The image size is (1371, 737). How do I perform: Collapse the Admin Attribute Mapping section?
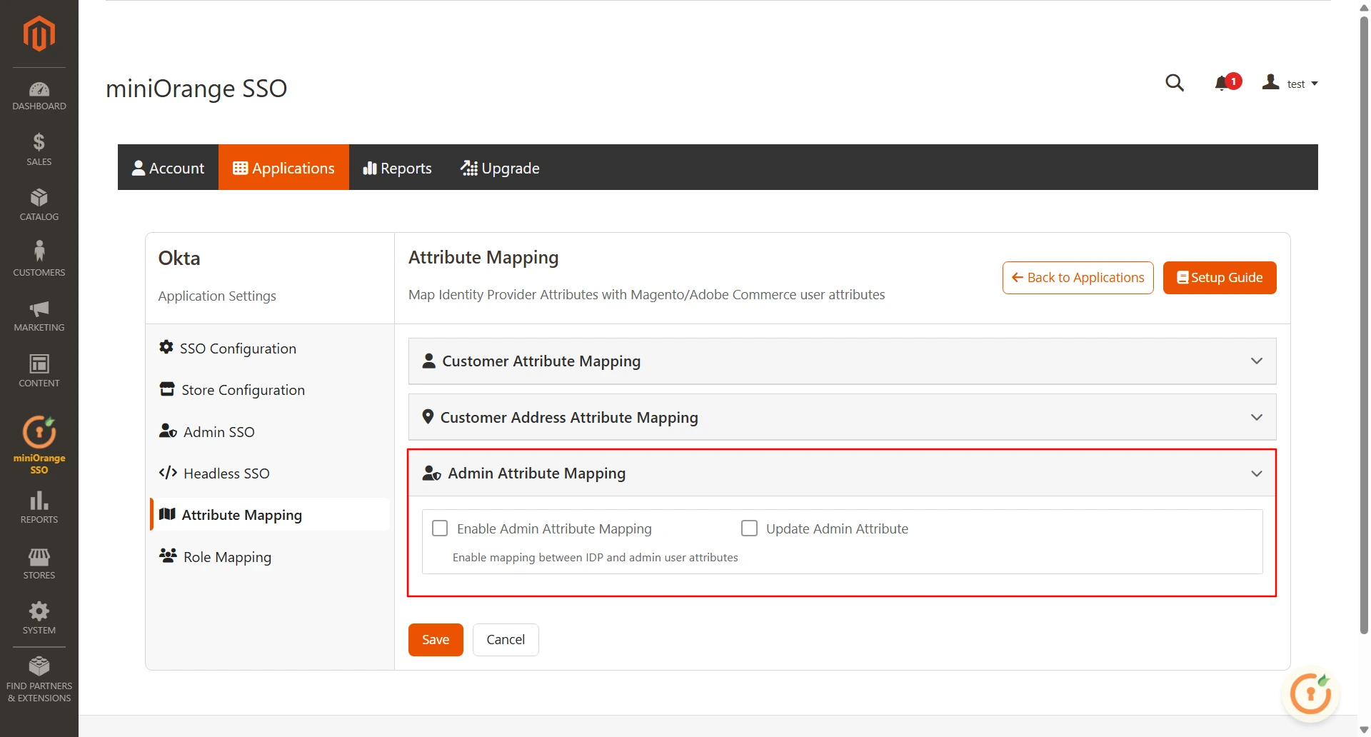(x=1255, y=473)
